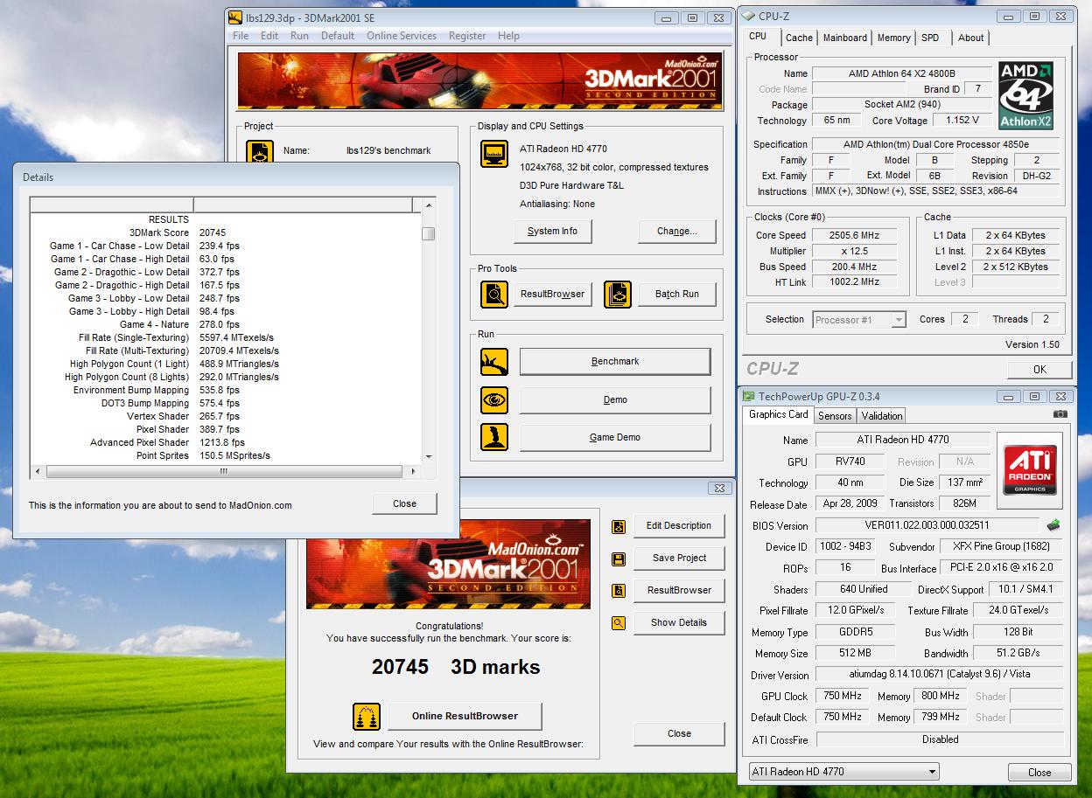Viewport: 1092px width, 798px height.
Task: Click the GPU-Z BIOS save chip icon
Action: [1053, 525]
